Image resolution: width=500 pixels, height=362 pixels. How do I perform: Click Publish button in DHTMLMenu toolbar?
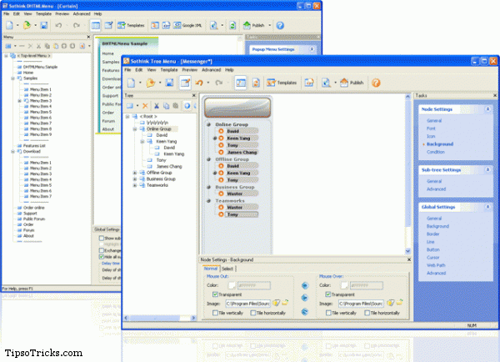tap(254, 25)
